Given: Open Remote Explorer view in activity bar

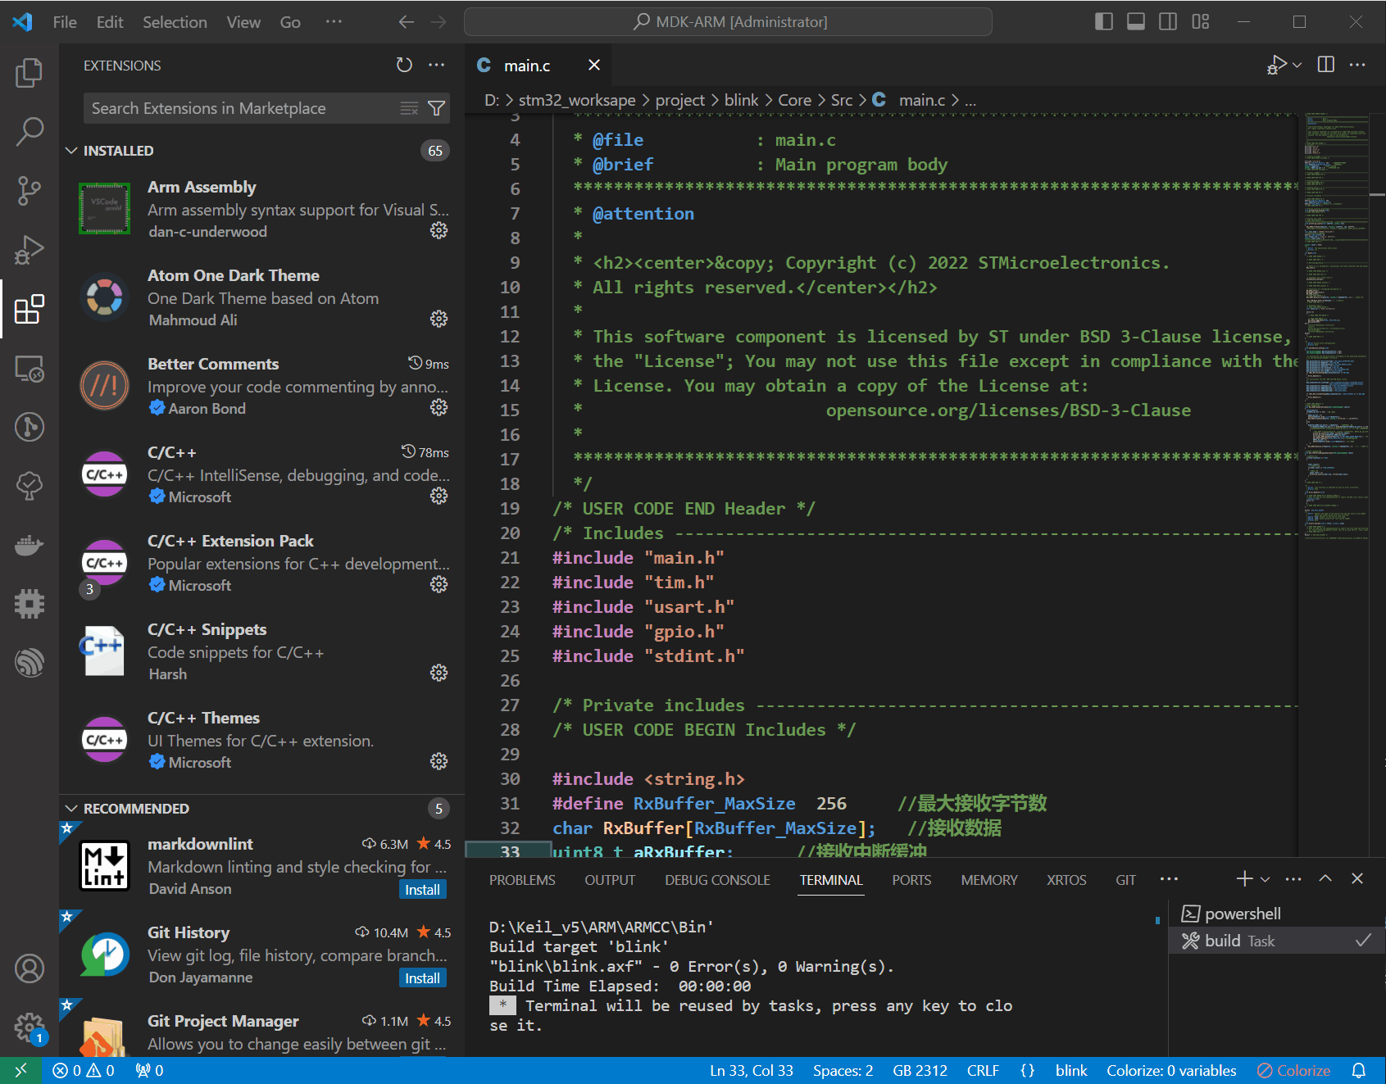Looking at the screenshot, I should [x=30, y=369].
